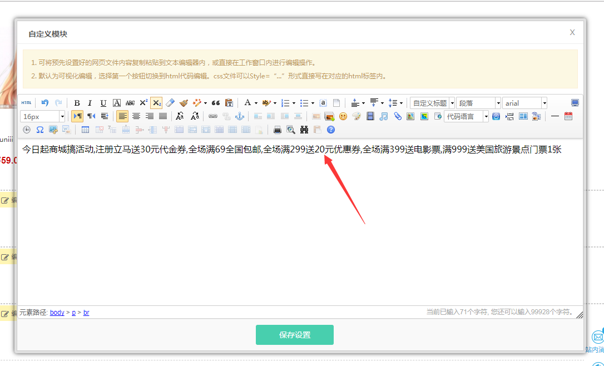
Task: Open the 代码语言 code language dropdown
Action: [486, 116]
